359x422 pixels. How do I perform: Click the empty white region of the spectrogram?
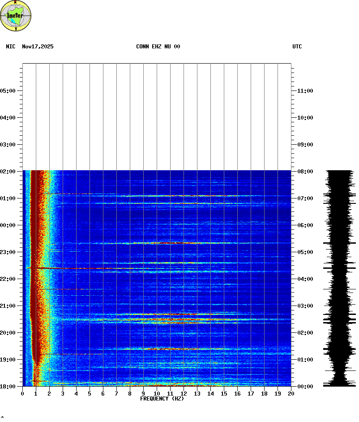click(157, 116)
